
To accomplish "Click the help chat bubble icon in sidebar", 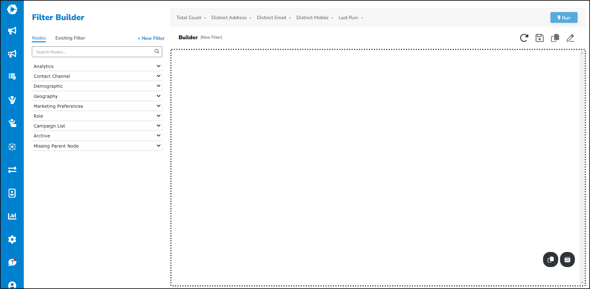I will (12, 262).
